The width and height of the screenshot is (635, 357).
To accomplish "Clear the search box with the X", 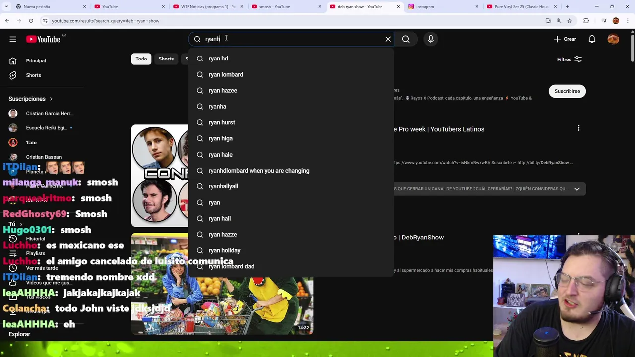I will [388, 39].
